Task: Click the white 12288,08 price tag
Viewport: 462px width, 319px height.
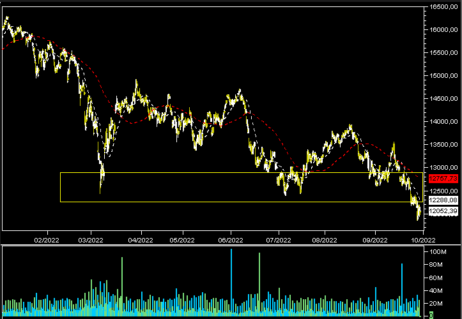Action: [x=443, y=200]
